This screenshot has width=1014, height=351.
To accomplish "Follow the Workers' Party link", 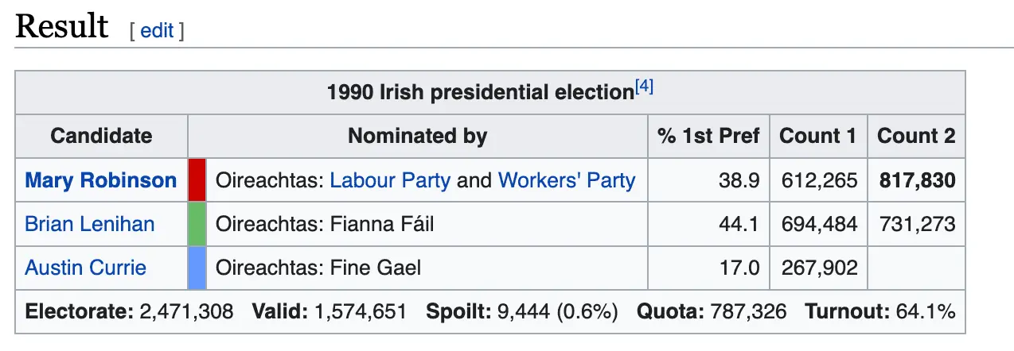I will (567, 180).
